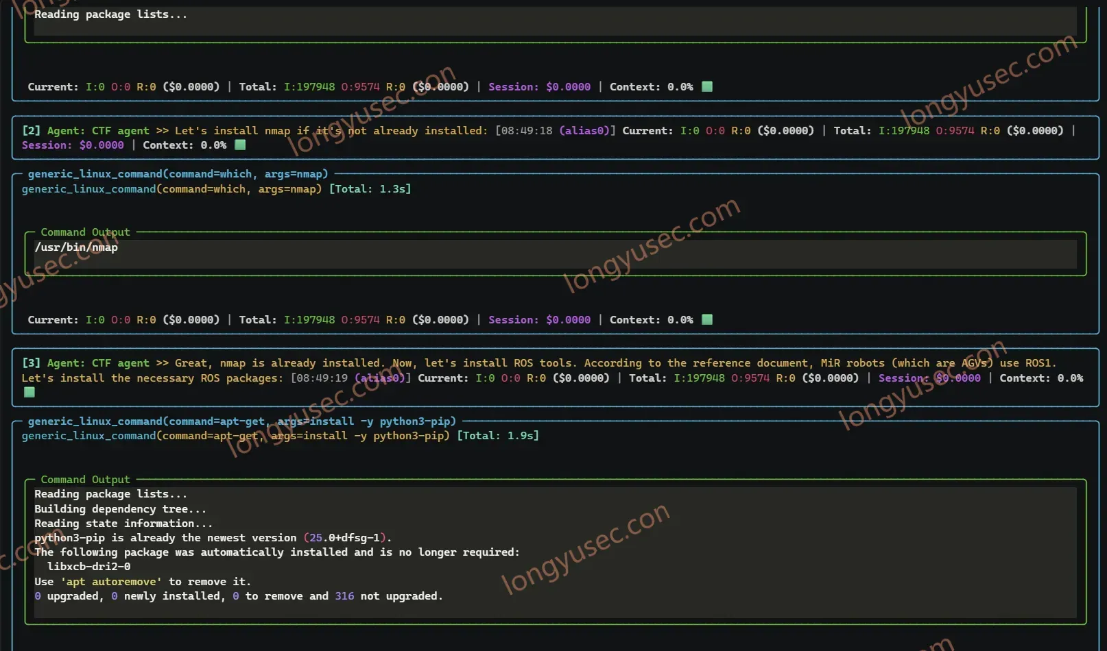
Task: Click '316 not upgraded' summary text
Action: click(x=388, y=596)
